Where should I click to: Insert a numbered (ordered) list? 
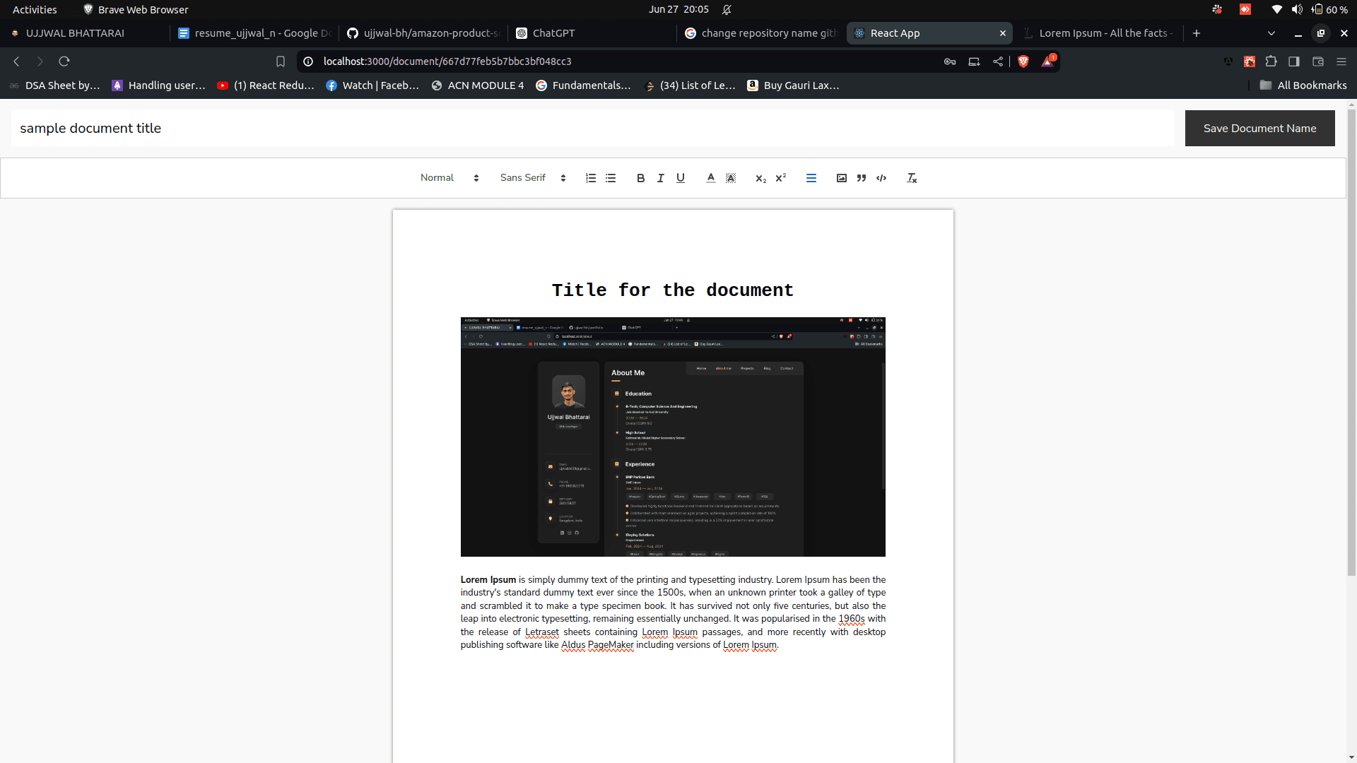[x=591, y=178]
